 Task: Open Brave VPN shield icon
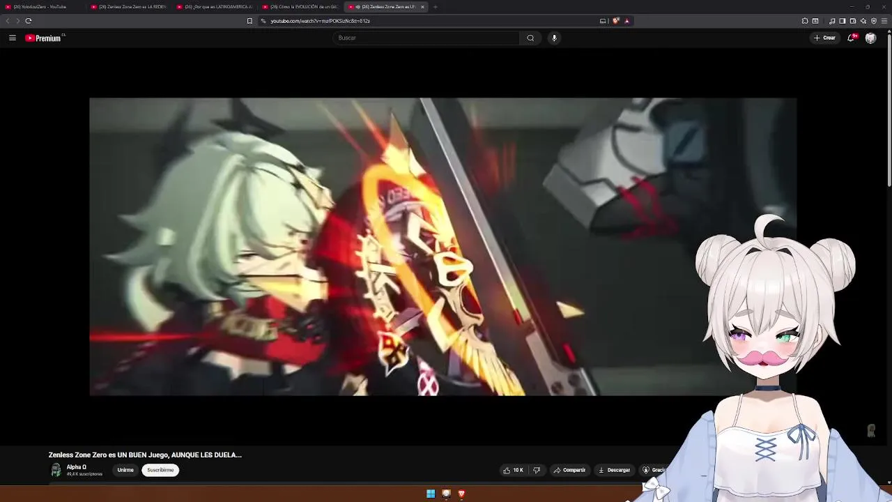[x=874, y=21]
